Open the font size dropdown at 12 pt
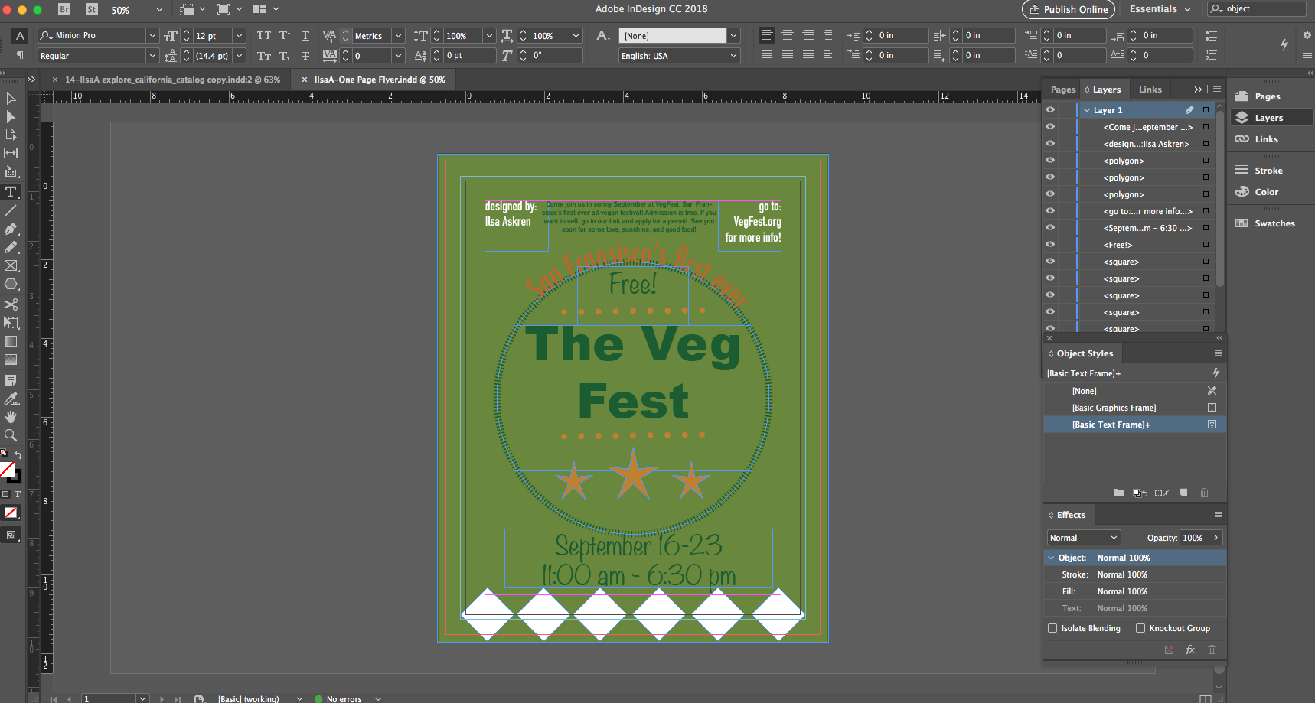The width and height of the screenshot is (1315, 703). [x=239, y=35]
